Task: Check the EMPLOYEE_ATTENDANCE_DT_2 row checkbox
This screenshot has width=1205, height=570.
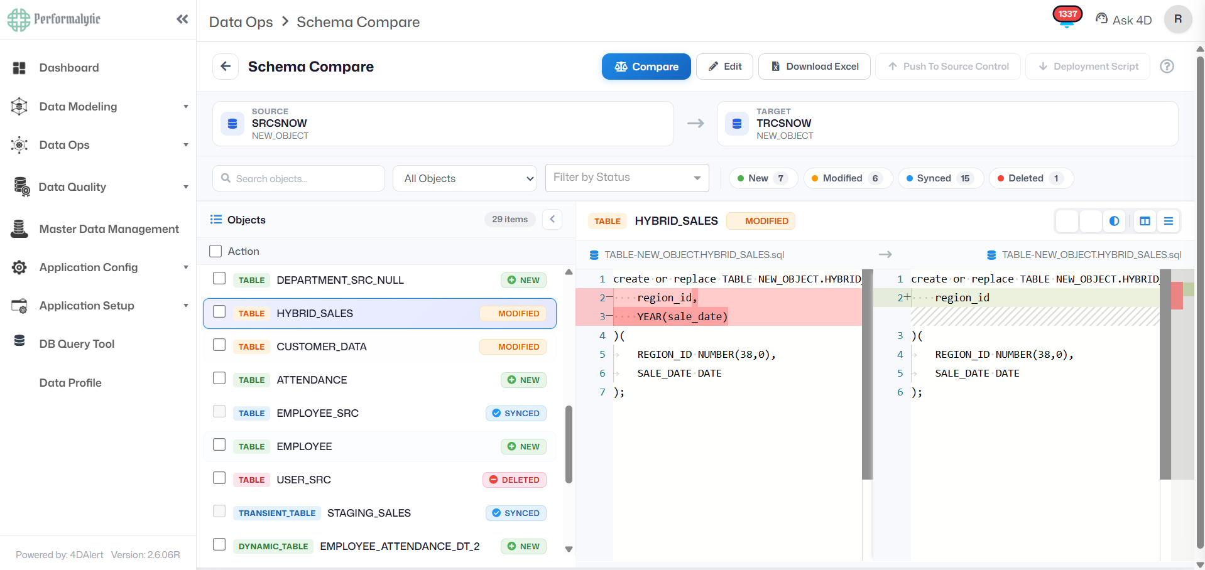Action: tap(219, 544)
